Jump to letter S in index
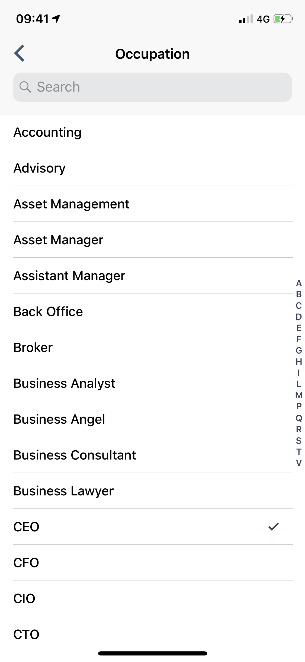The width and height of the screenshot is (305, 662). (299, 441)
